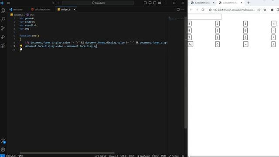Click the calculator equals button
Screen dimensions: 279x157
coord(245,44)
